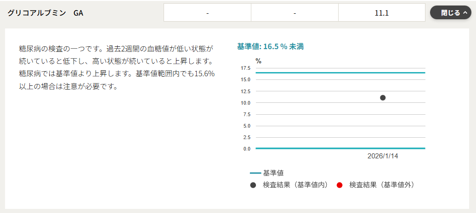
Task: Click the red dot legend icon
Action: click(x=340, y=185)
